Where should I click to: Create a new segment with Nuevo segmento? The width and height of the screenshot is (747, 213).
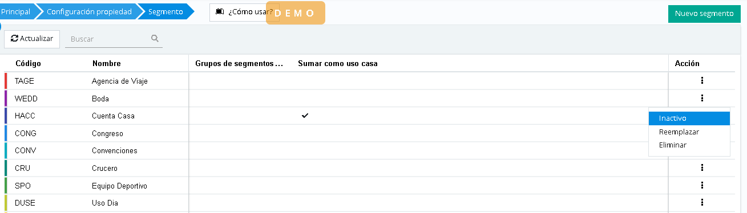[x=704, y=14]
